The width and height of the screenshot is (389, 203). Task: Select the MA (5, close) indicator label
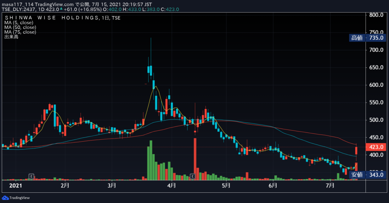[19, 23]
